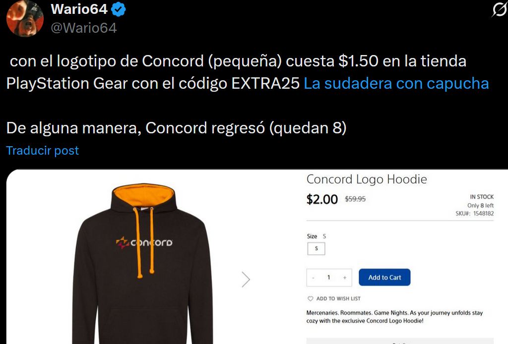
Task: Click the $2.00 sale price
Action: point(322,199)
